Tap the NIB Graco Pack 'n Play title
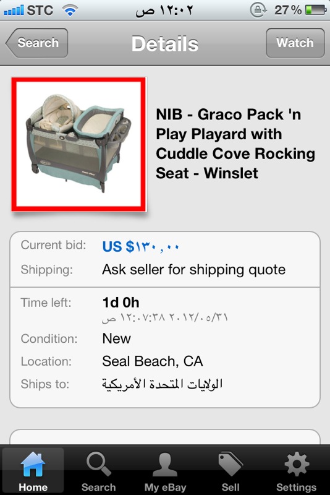This screenshot has height=495, width=330. pyautogui.click(x=235, y=144)
